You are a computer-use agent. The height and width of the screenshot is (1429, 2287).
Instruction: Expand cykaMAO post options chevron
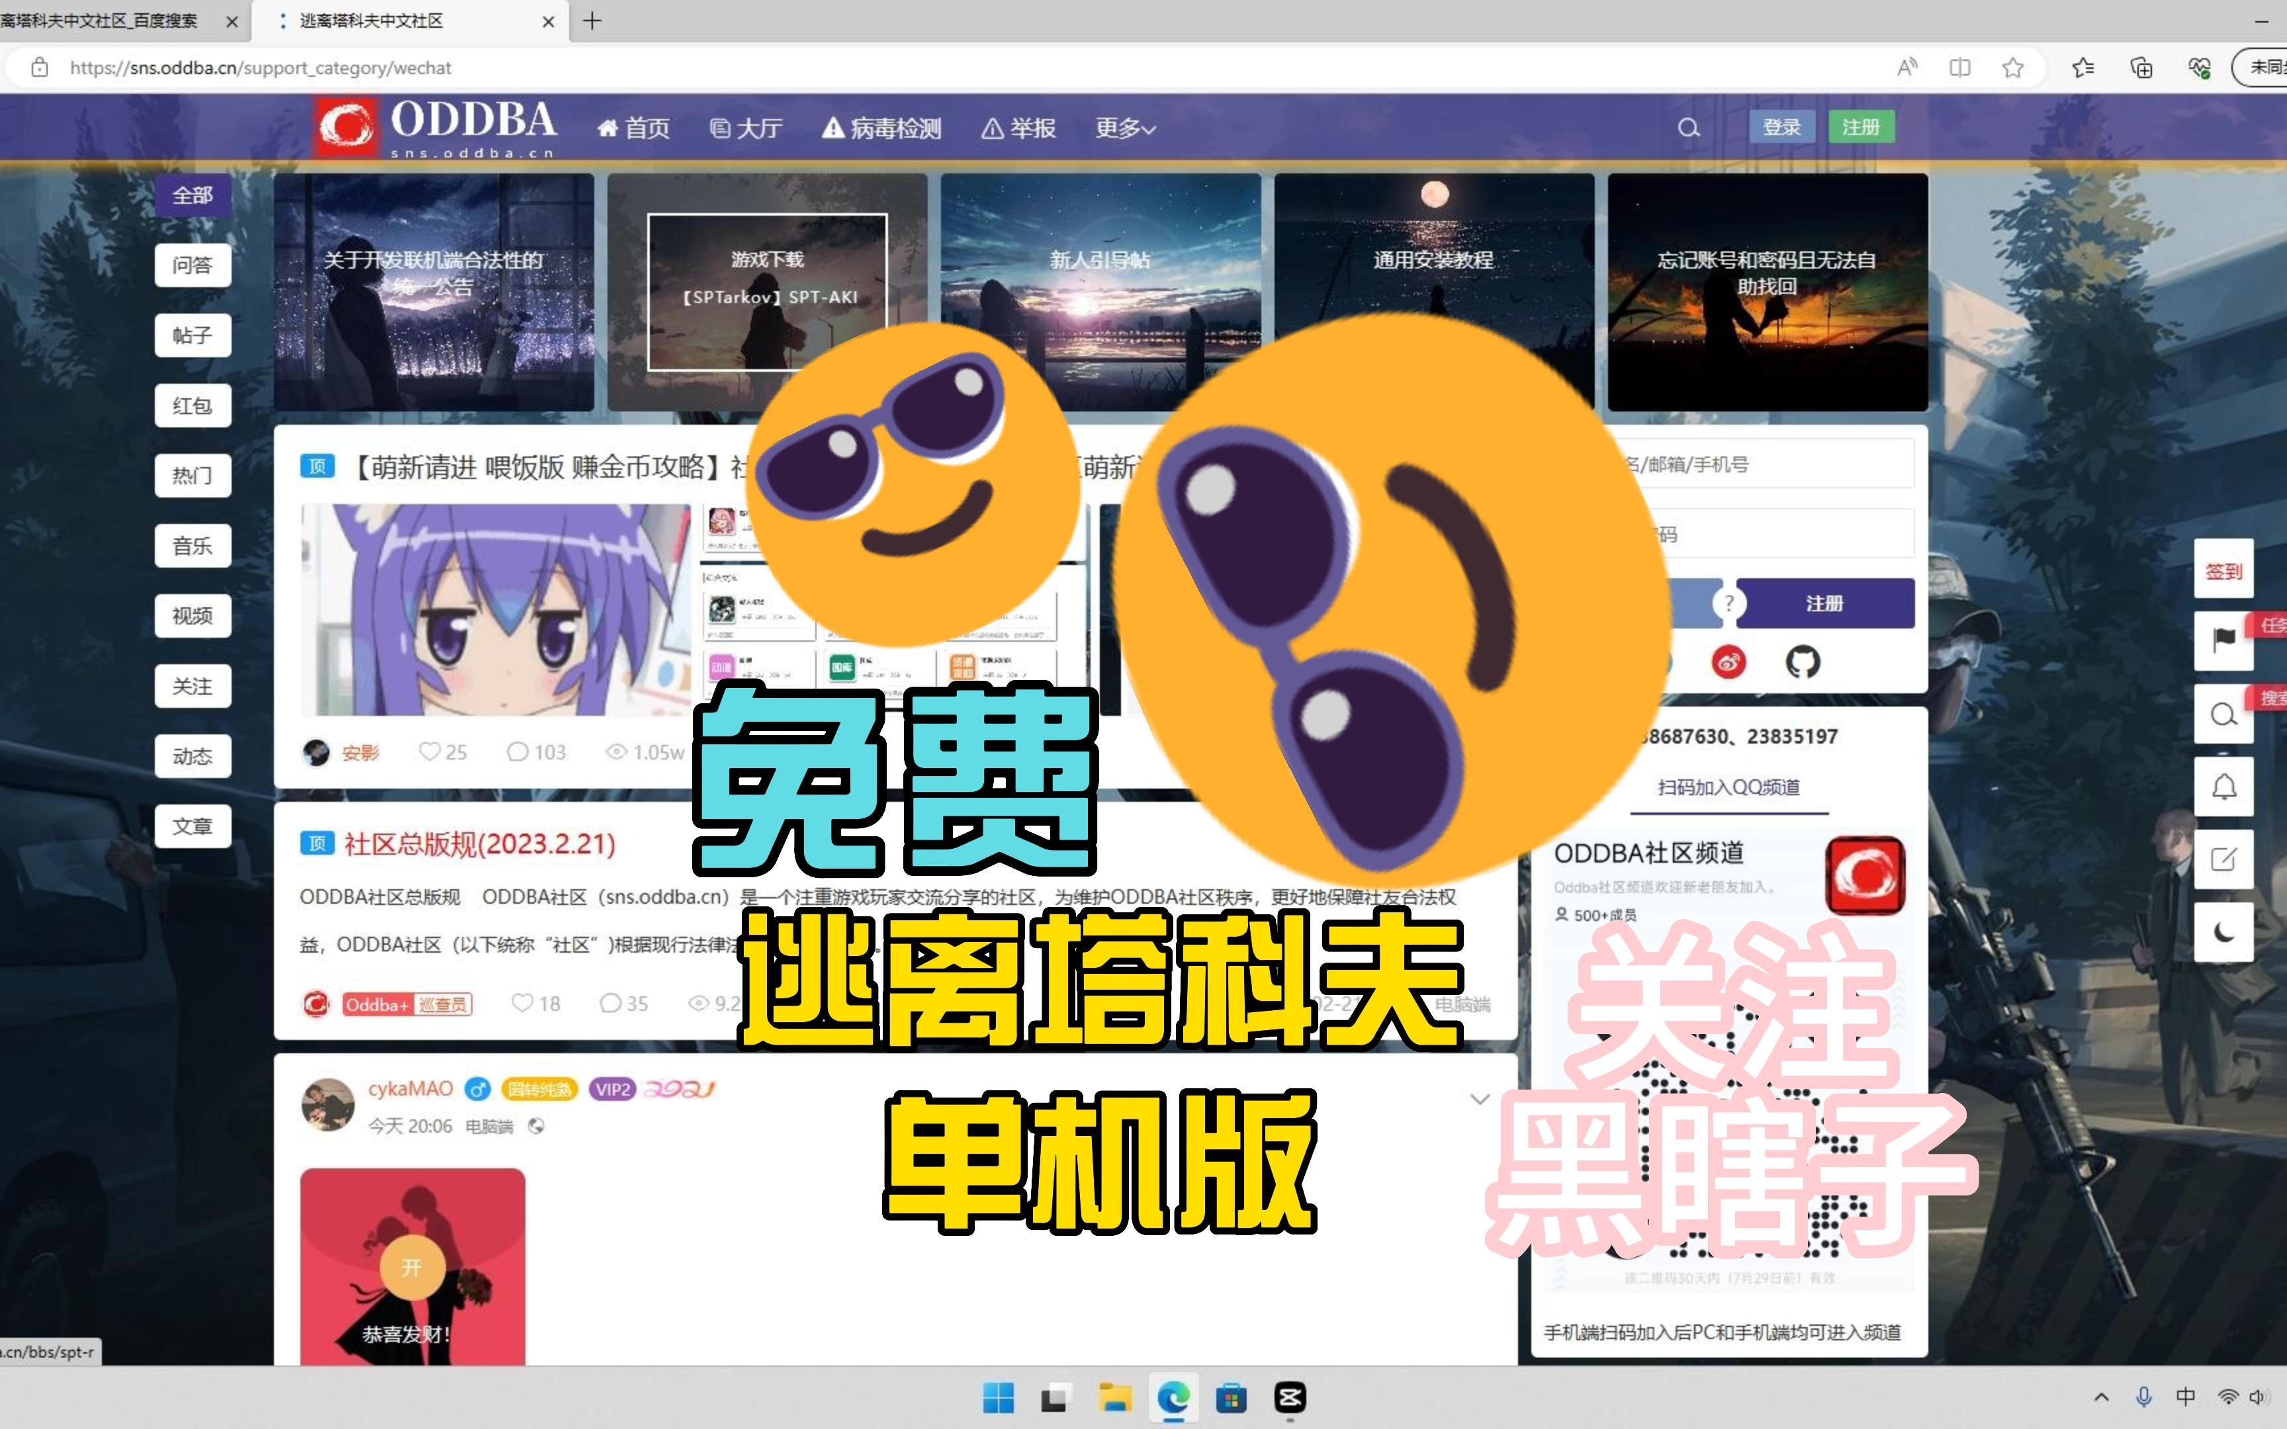tap(1480, 1099)
